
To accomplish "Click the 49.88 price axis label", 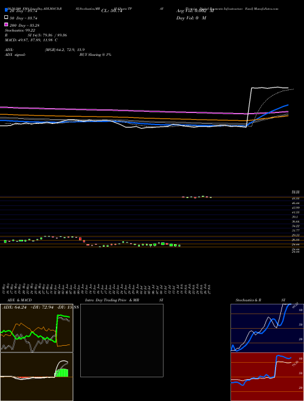I will [x=295, y=199].
